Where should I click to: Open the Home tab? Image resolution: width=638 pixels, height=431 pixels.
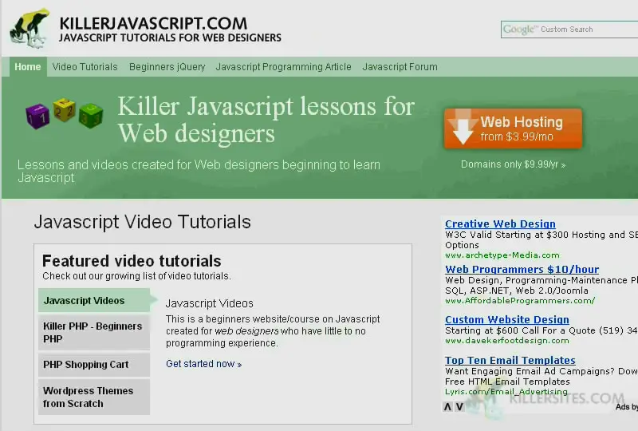[x=28, y=67]
